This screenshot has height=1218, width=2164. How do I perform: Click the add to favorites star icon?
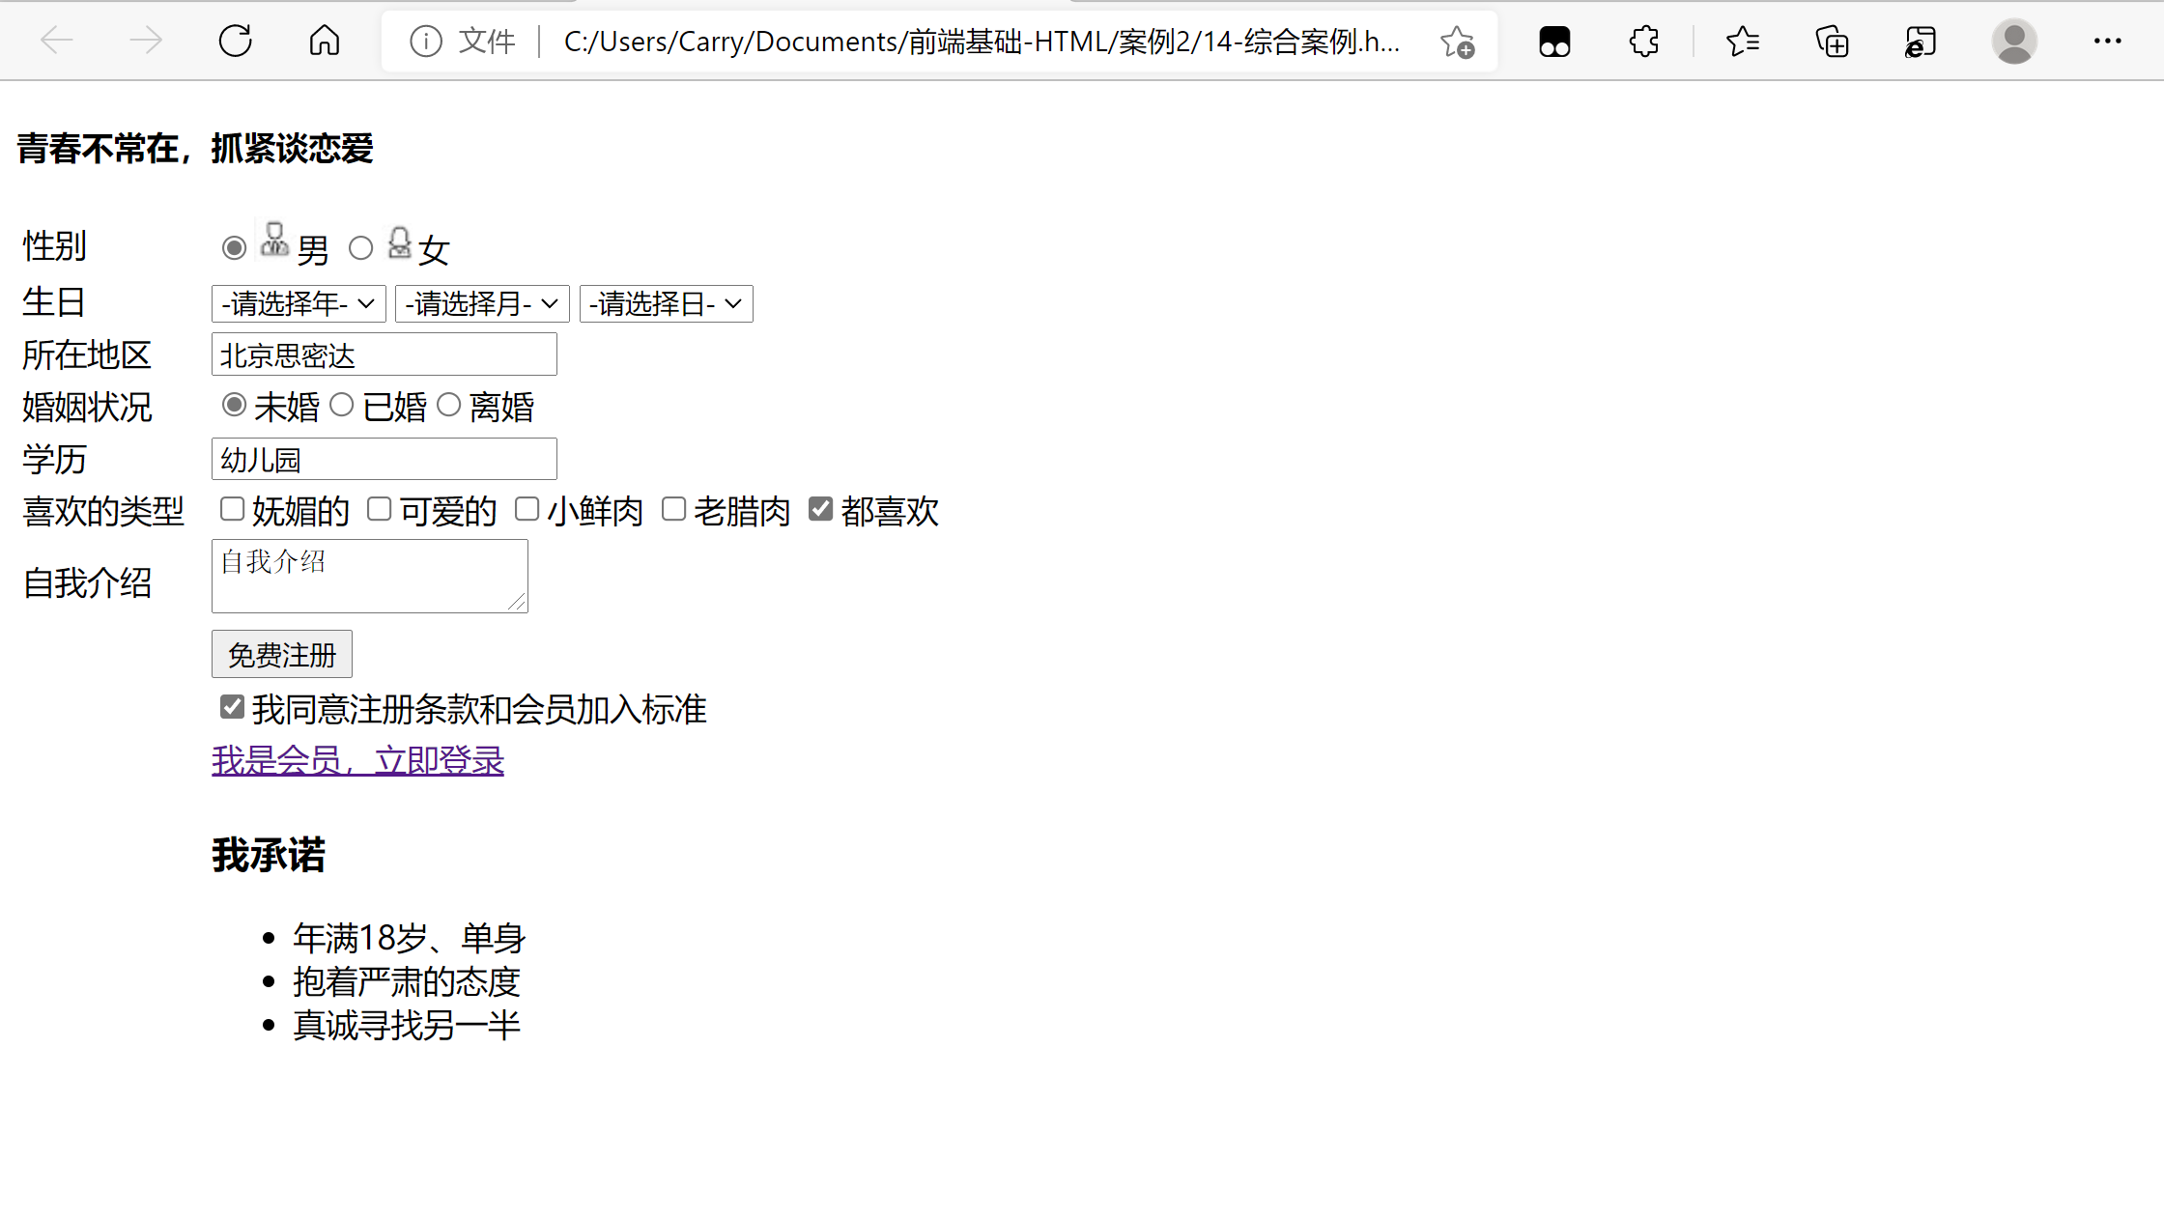[x=1459, y=42]
